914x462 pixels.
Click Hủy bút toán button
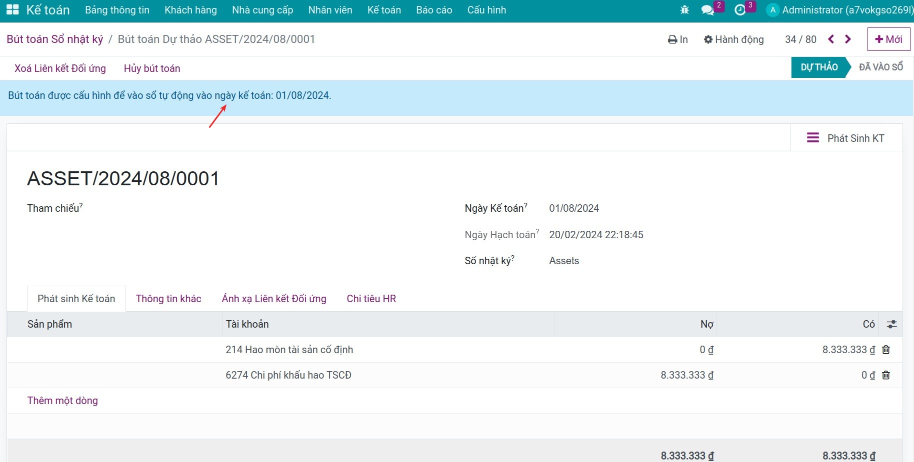152,68
